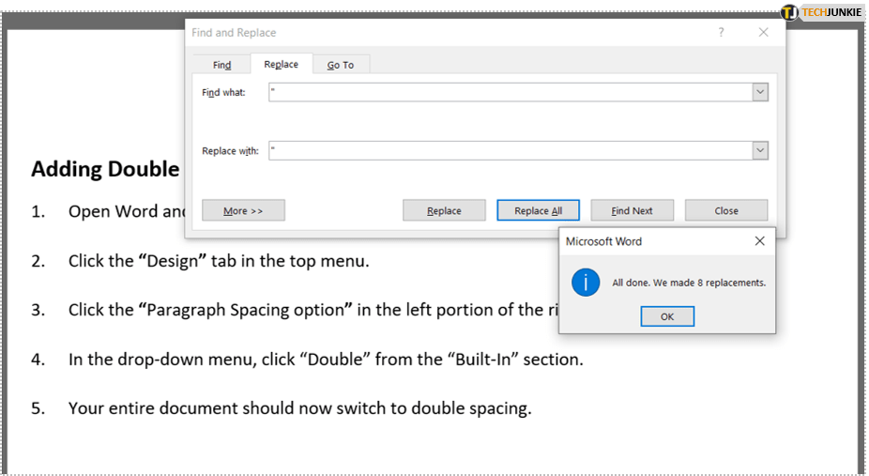Open the Go To tab
Screen dimensions: 869x476
click(x=341, y=65)
